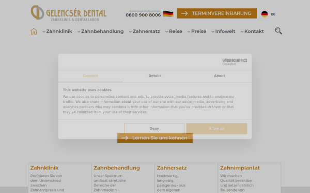
Task: Call the number 0800 900 8006
Action: pyautogui.click(x=143, y=15)
